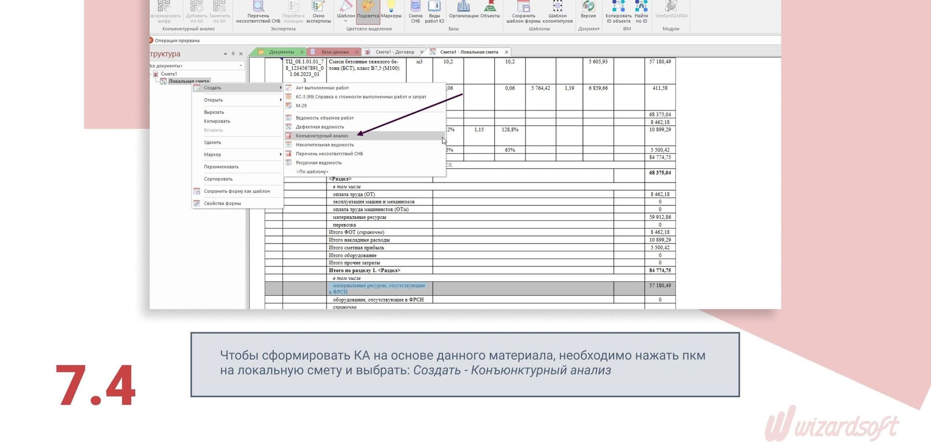The height and width of the screenshot is (447, 931).
Task: Click value 84 774,75 in Итого по разделу row
Action: click(660, 270)
